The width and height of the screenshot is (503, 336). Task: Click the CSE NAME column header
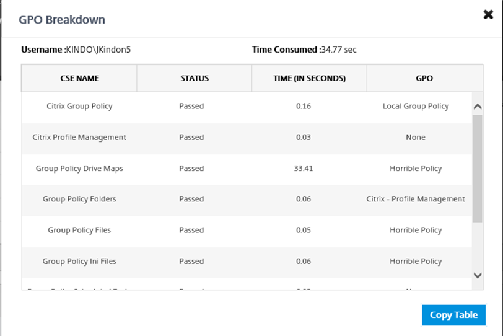pos(79,78)
